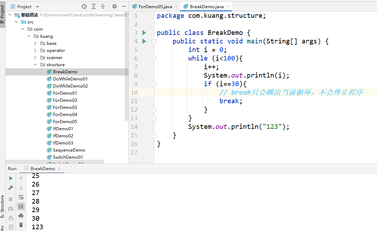377x231 pixels.
Task: Click the Collapse All icon in Project panel
Action: (x=103, y=6)
